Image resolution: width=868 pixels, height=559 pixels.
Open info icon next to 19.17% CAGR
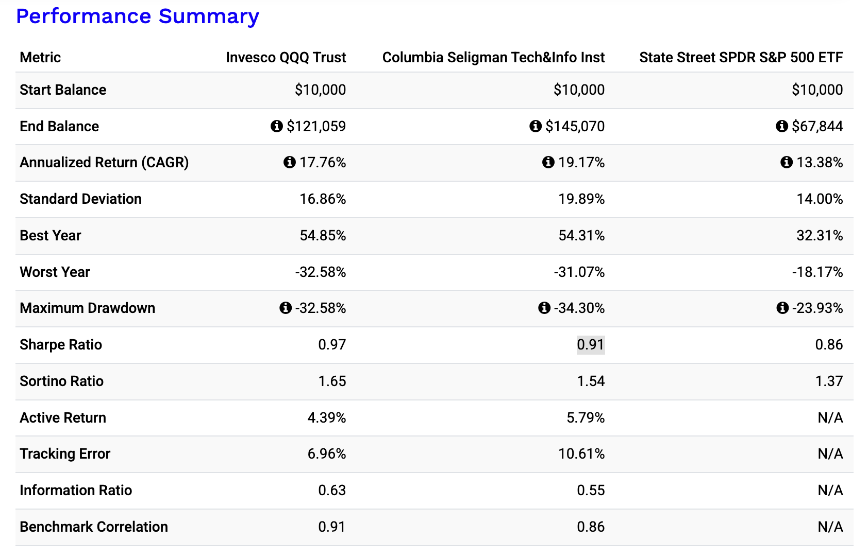tap(548, 163)
